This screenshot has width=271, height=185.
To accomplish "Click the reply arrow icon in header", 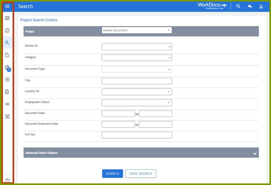I will click(250, 6).
